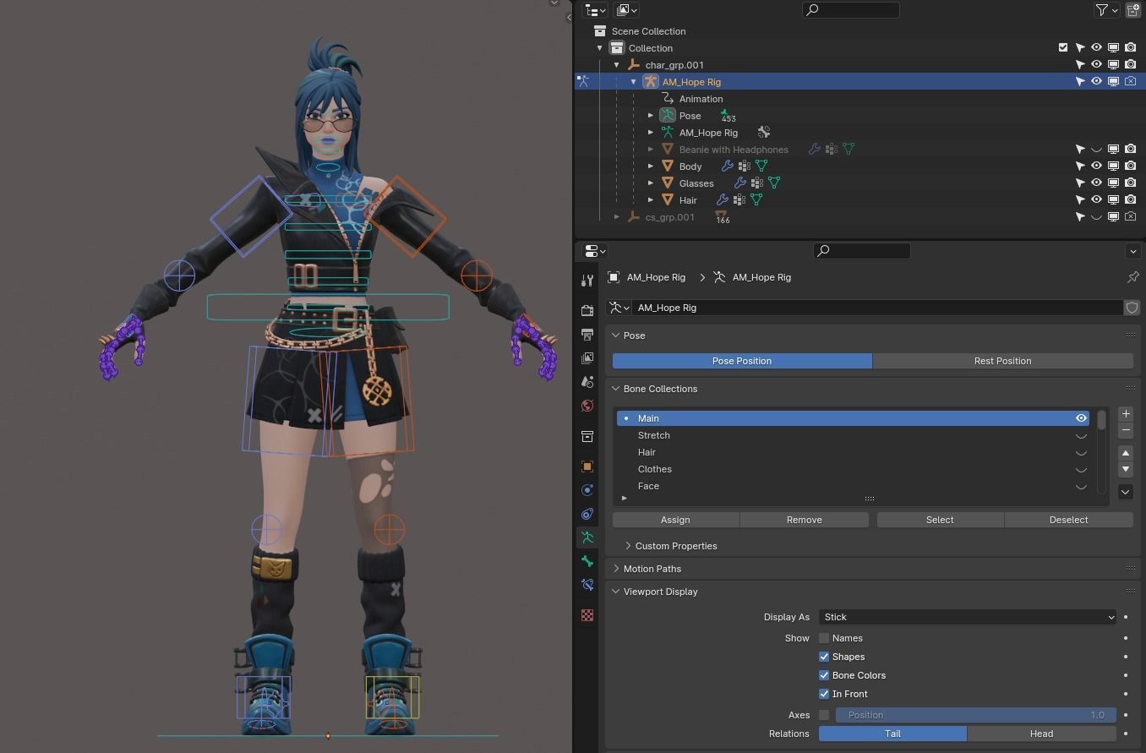Viewport: 1146px width, 753px height.
Task: Open the Display As Stick dropdown
Action: [x=967, y=617]
